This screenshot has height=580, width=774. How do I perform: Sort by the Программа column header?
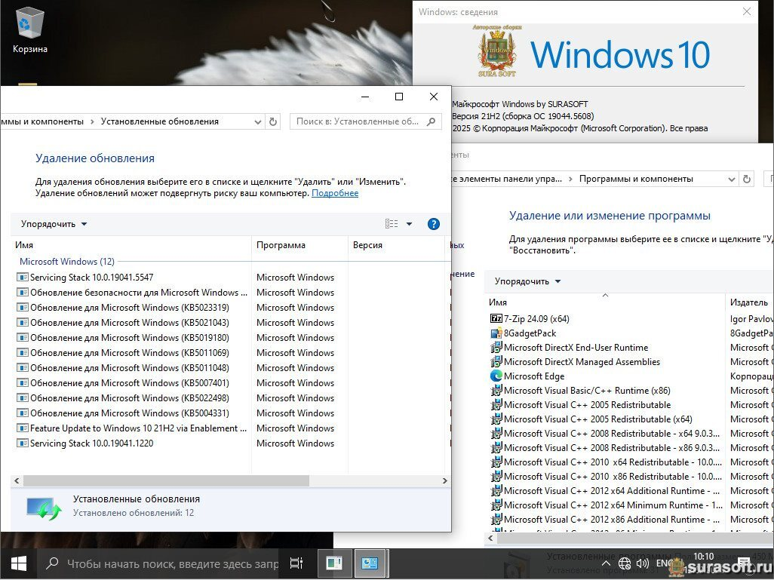click(x=299, y=245)
